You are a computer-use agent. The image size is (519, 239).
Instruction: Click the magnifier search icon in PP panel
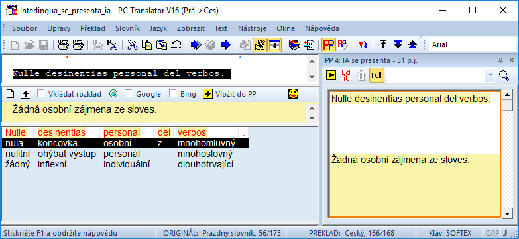[504, 75]
